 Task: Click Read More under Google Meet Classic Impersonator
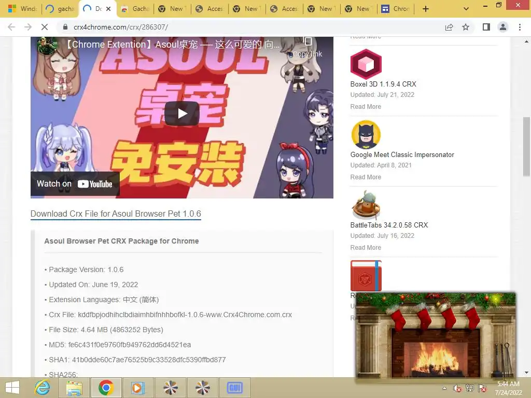point(366,177)
